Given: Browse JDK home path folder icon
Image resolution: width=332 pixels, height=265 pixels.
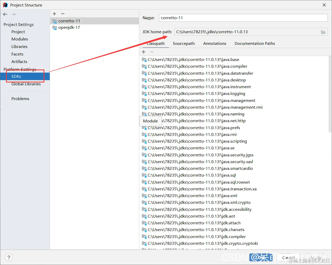Looking at the screenshot, I should 323,32.
